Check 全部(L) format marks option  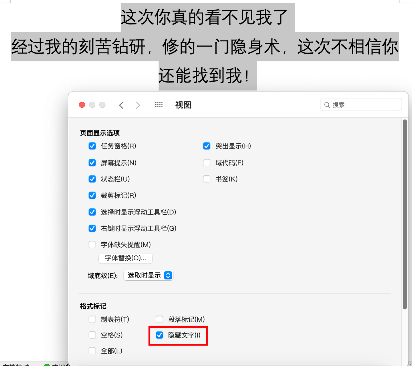(92, 351)
